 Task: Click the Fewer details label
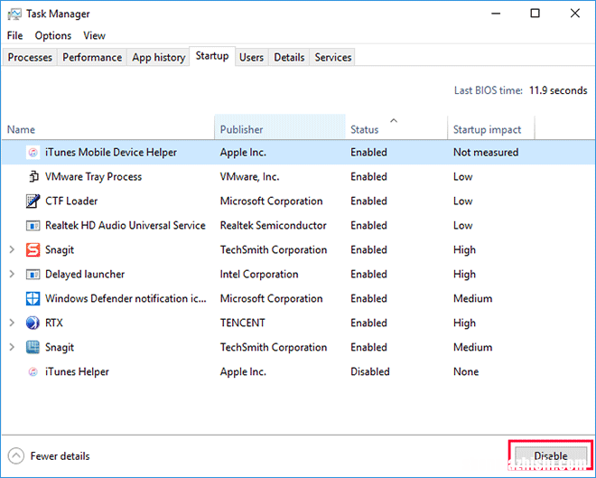[61, 456]
